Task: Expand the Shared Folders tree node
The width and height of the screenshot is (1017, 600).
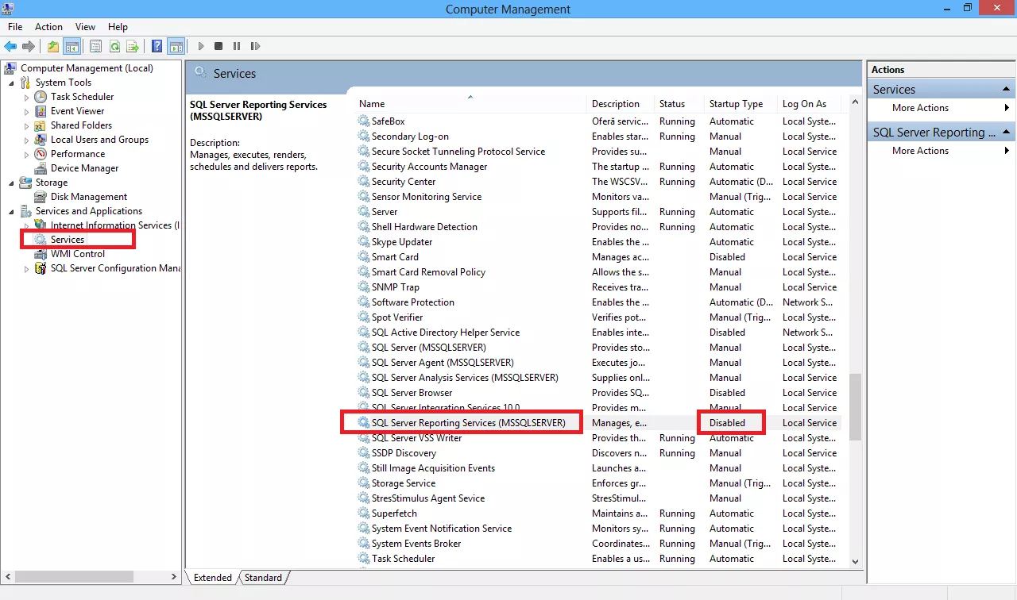Action: [26, 125]
